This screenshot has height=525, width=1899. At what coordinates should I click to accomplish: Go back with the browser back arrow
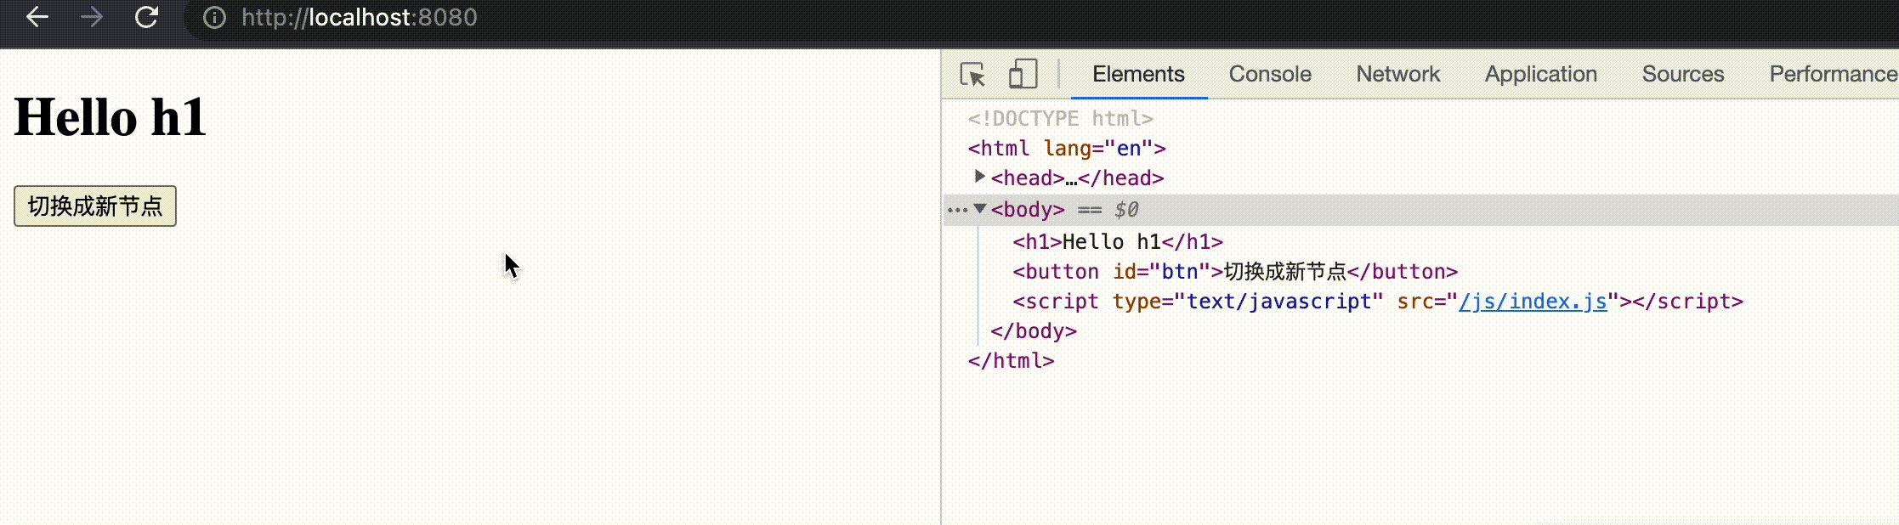tap(37, 17)
